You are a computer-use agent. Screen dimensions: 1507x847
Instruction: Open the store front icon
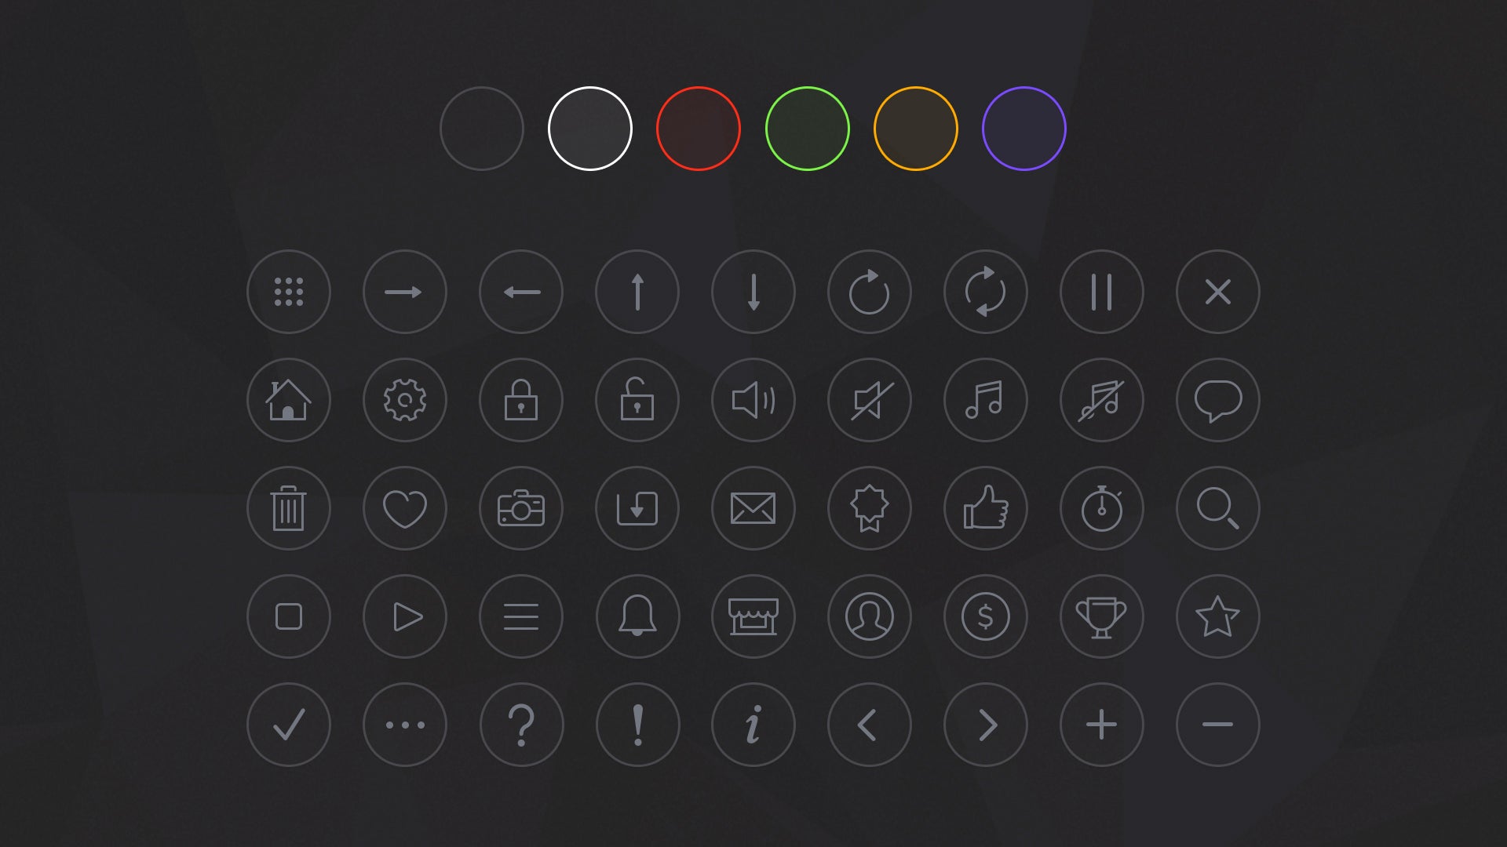753,616
